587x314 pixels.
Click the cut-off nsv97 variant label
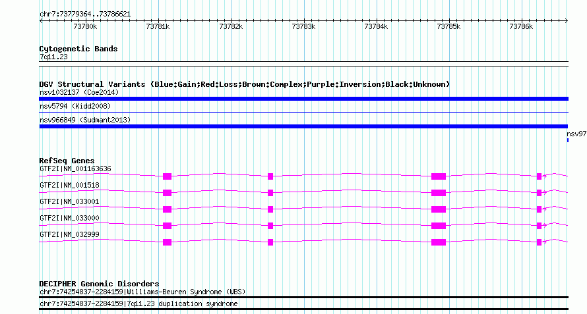(x=576, y=134)
